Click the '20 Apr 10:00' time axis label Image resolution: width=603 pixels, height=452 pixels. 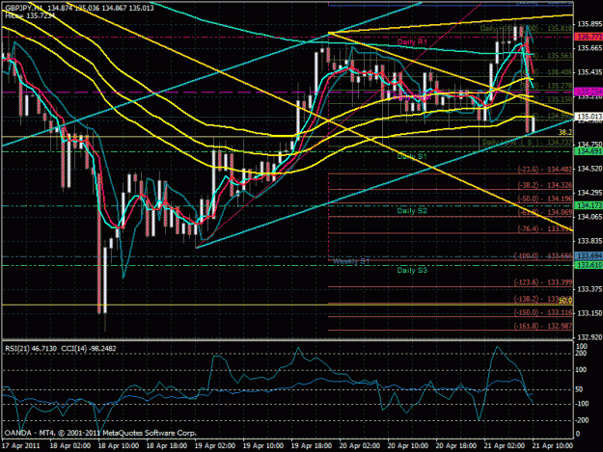pos(408,446)
